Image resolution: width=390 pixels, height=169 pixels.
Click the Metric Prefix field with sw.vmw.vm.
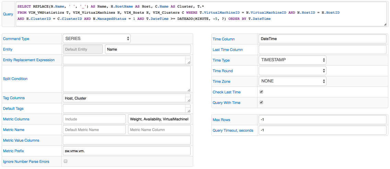point(127,151)
